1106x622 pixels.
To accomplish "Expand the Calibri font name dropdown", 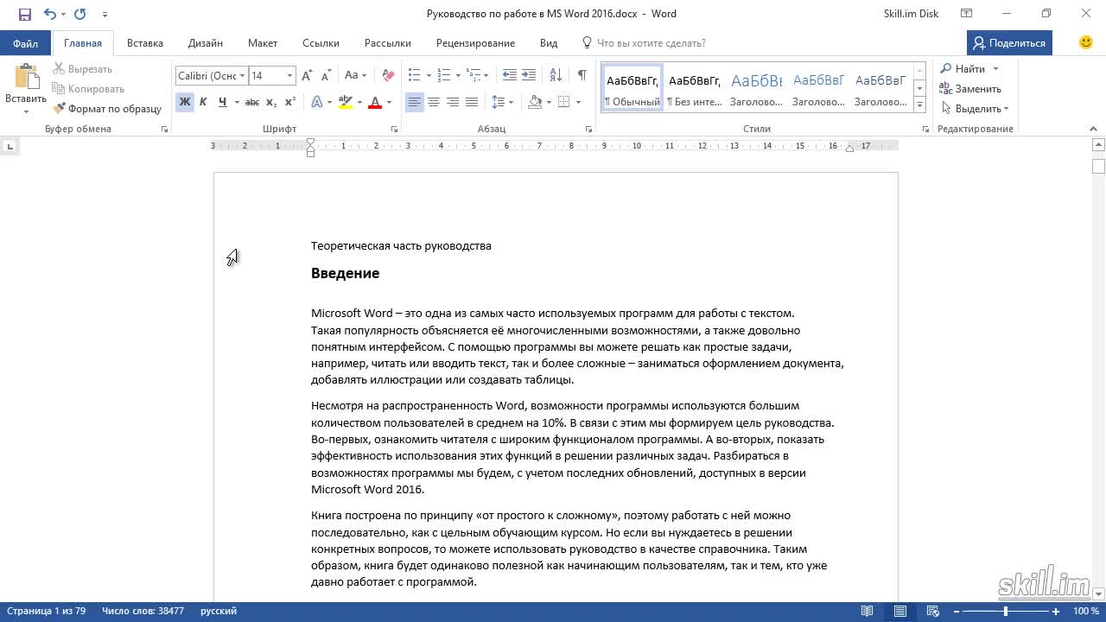I will [242, 76].
